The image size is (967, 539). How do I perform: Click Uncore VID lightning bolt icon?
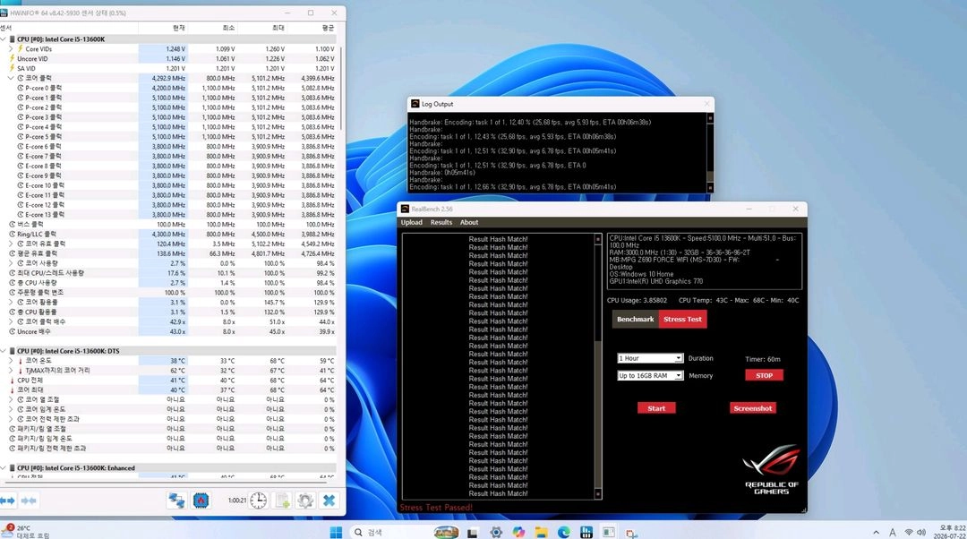point(12,58)
